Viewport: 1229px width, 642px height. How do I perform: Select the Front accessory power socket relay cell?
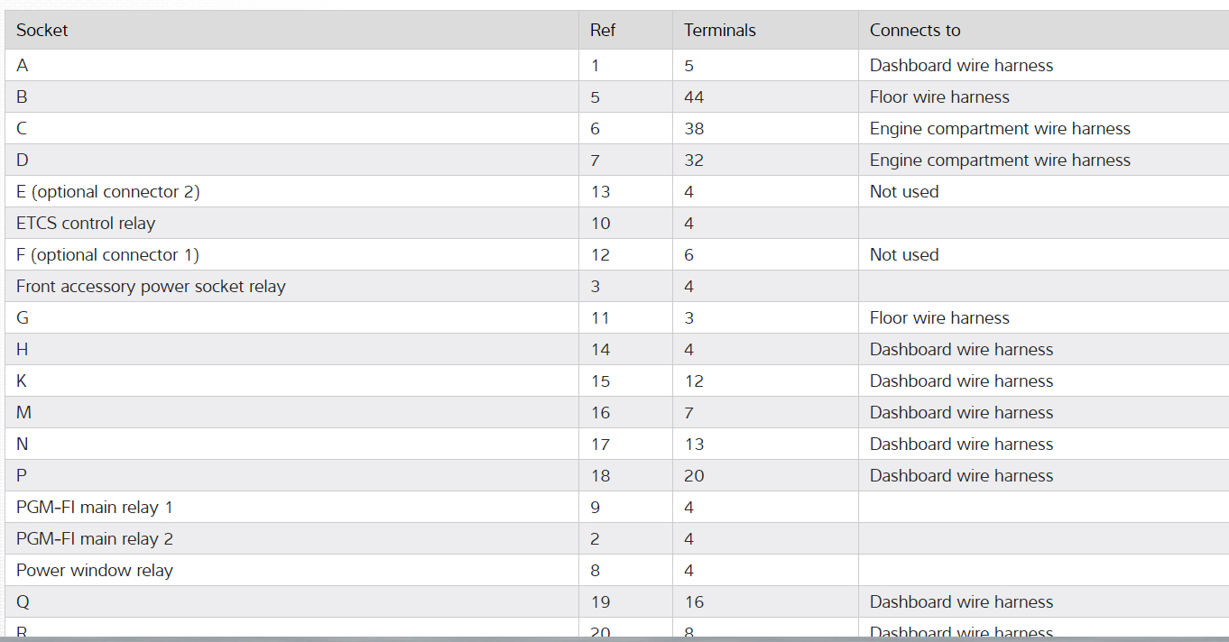coord(151,287)
